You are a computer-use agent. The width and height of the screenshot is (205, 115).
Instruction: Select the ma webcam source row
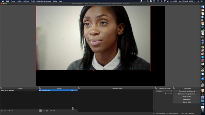[x=58, y=90]
